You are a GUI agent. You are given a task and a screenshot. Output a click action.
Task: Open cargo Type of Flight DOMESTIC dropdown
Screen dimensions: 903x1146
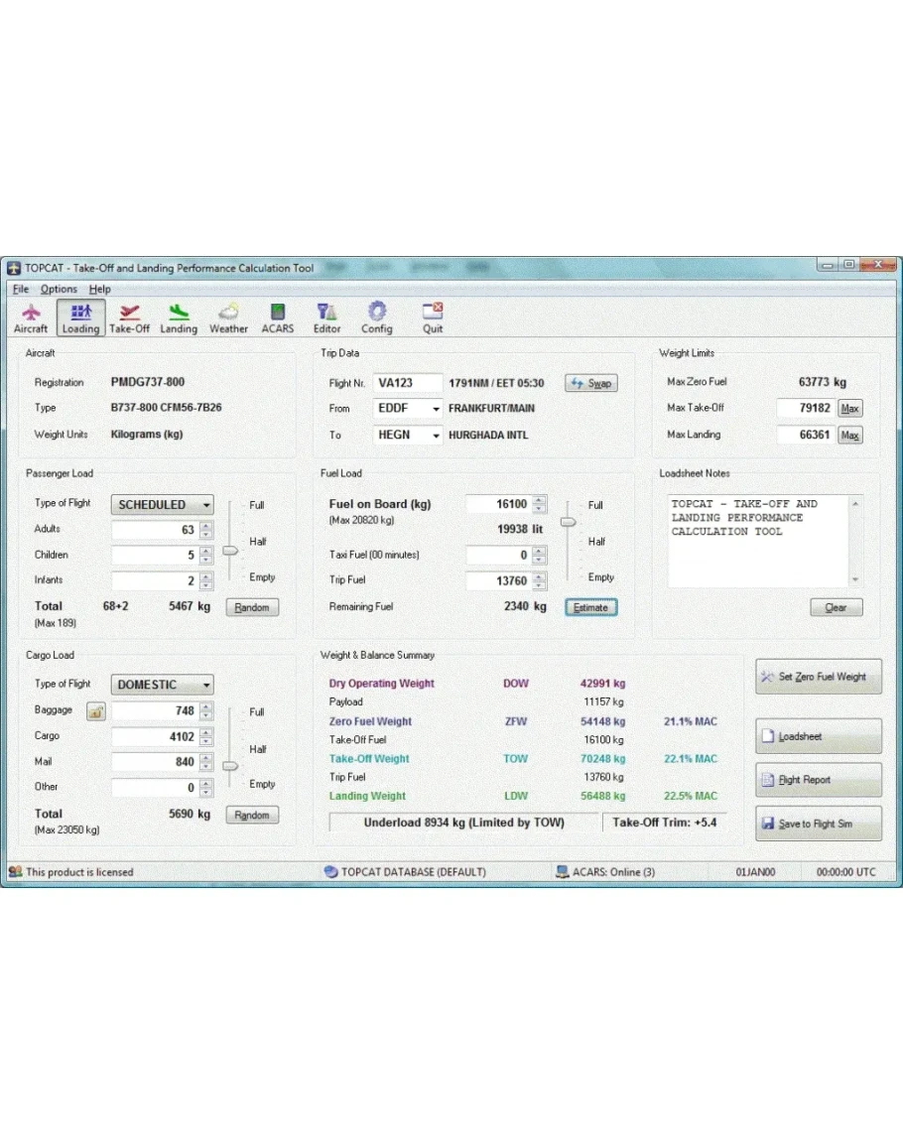(162, 685)
